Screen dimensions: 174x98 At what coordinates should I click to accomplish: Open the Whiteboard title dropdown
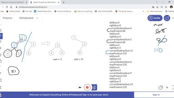pyautogui.click(x=29, y=18)
